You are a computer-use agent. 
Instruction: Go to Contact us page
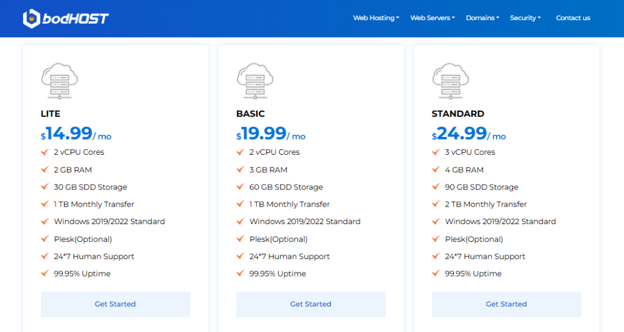pyautogui.click(x=573, y=18)
